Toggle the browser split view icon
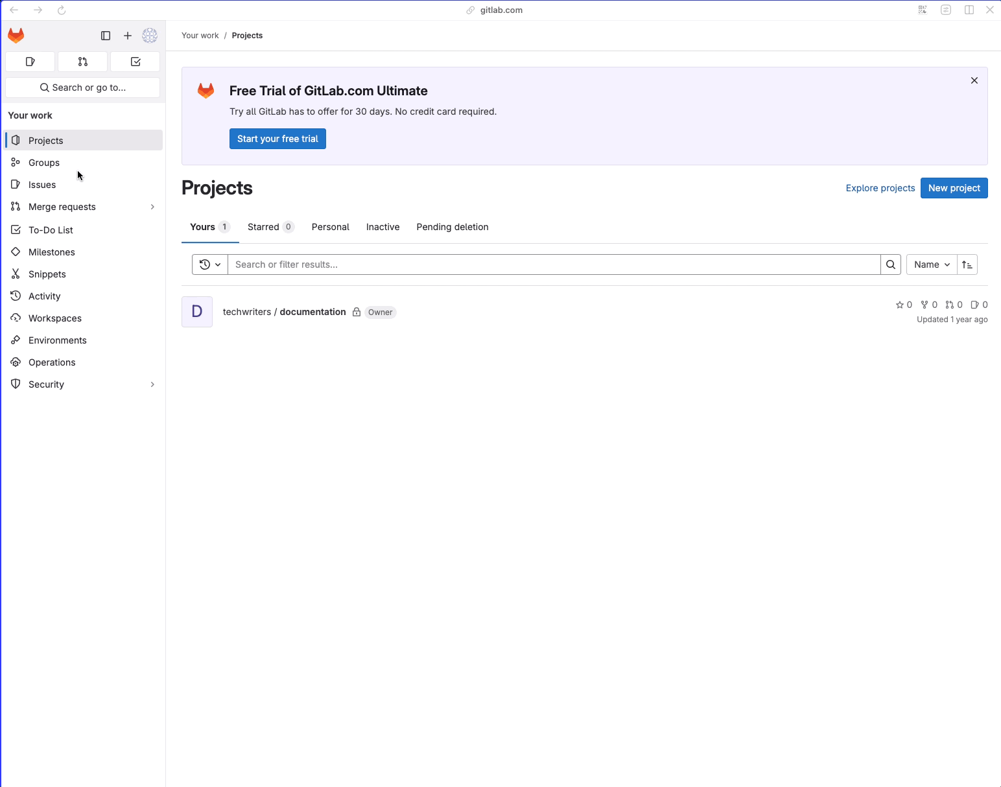This screenshot has width=1001, height=787. pyautogui.click(x=969, y=10)
